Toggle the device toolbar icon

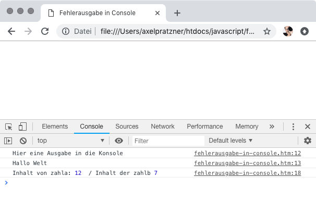click(22, 127)
